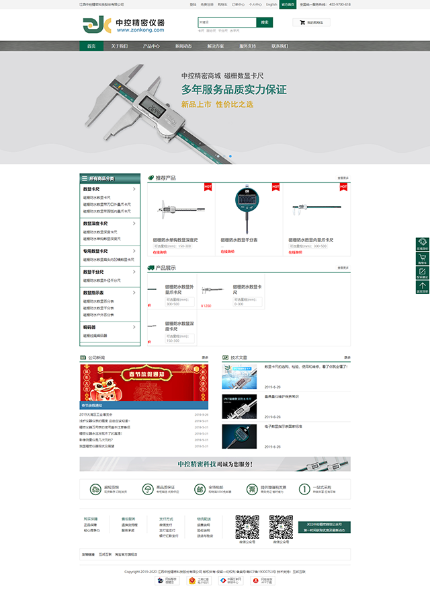Click the zonkong.com company logo
Image resolution: width=430 pixels, height=594 pixels.
click(x=123, y=25)
